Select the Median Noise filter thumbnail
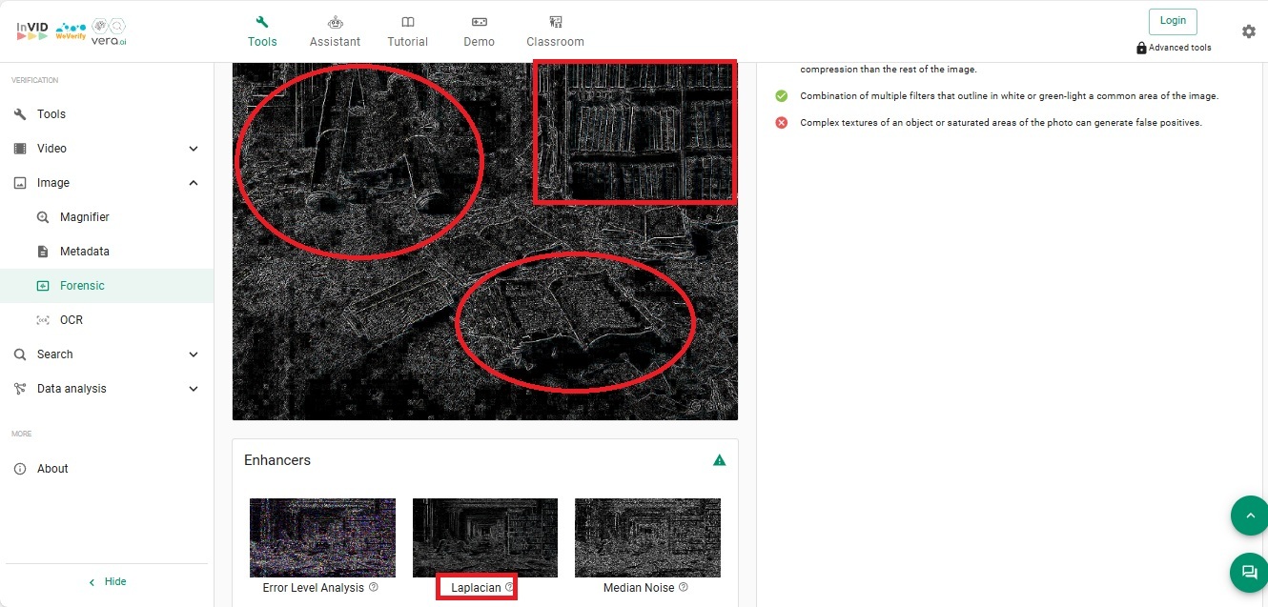 pyautogui.click(x=647, y=537)
